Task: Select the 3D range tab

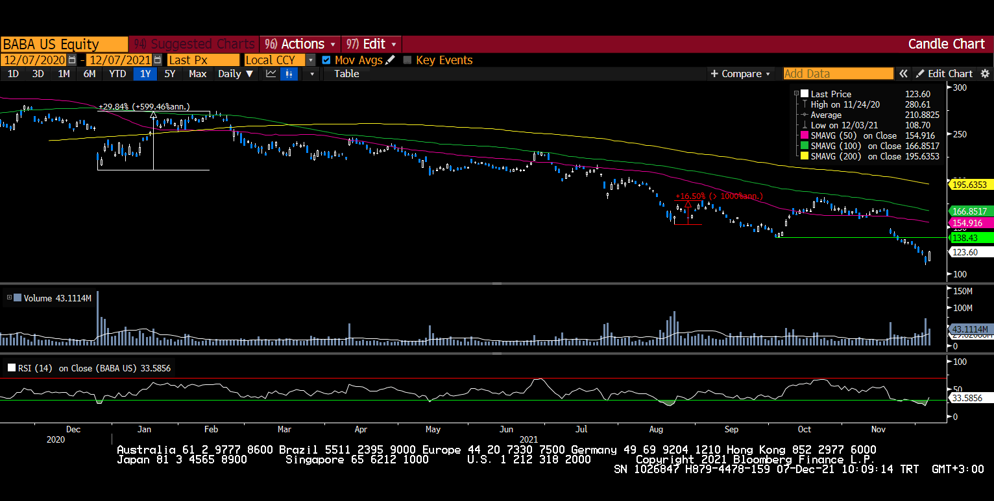Action: (x=38, y=74)
